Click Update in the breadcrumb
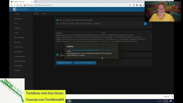 click(44, 14)
